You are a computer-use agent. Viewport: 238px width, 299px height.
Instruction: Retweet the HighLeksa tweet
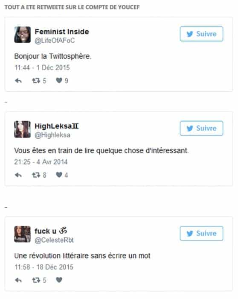tap(36, 175)
